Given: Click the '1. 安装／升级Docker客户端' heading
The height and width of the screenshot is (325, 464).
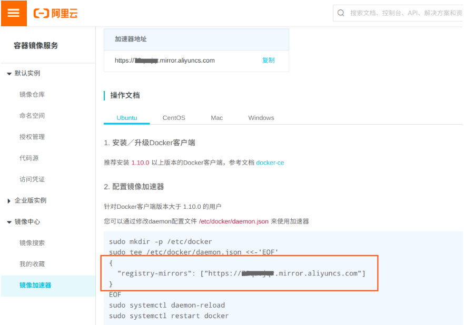Looking at the screenshot, I should point(150,143).
